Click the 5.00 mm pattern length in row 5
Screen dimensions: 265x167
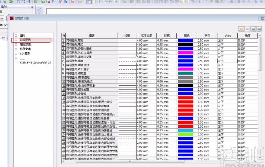pyautogui.click(x=146, y=57)
